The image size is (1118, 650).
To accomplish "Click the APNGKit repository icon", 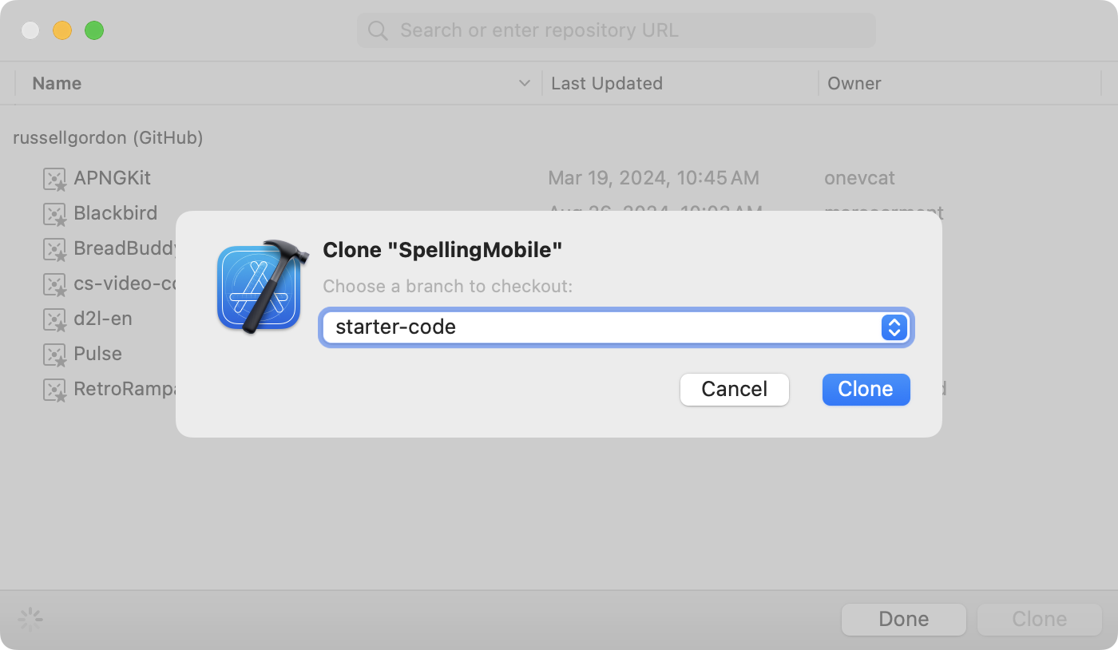I will [x=54, y=179].
